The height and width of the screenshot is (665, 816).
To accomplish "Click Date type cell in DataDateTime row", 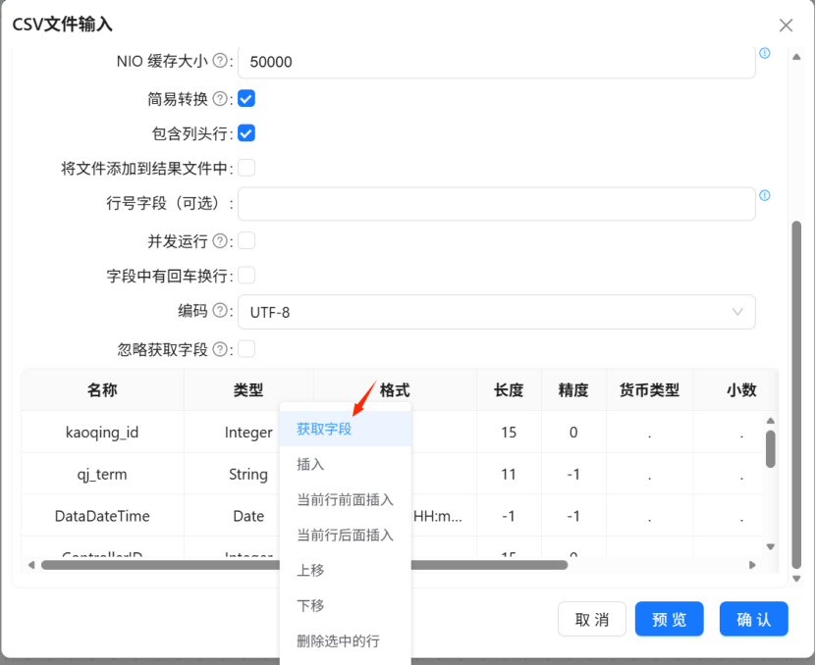I will [x=248, y=516].
